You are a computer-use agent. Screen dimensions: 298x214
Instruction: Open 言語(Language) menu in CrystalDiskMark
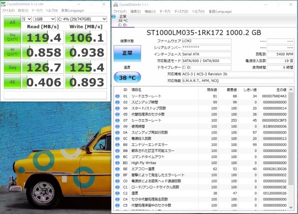click(x=72, y=10)
